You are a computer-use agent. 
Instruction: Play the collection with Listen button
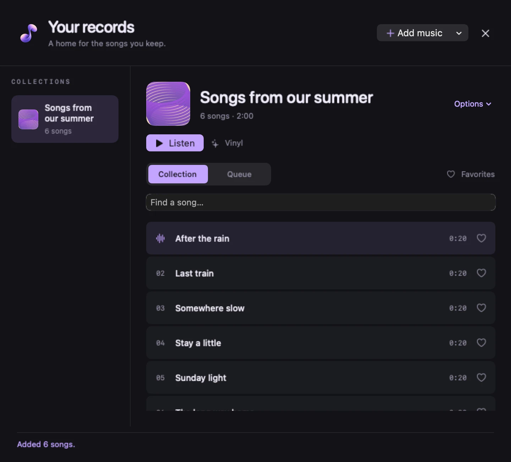(175, 143)
